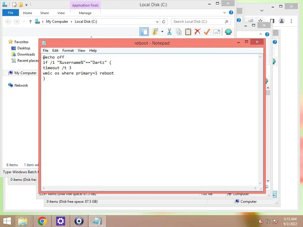Click the Copy pages icon

point(178,32)
